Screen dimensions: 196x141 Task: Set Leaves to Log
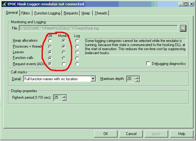tap(77, 52)
